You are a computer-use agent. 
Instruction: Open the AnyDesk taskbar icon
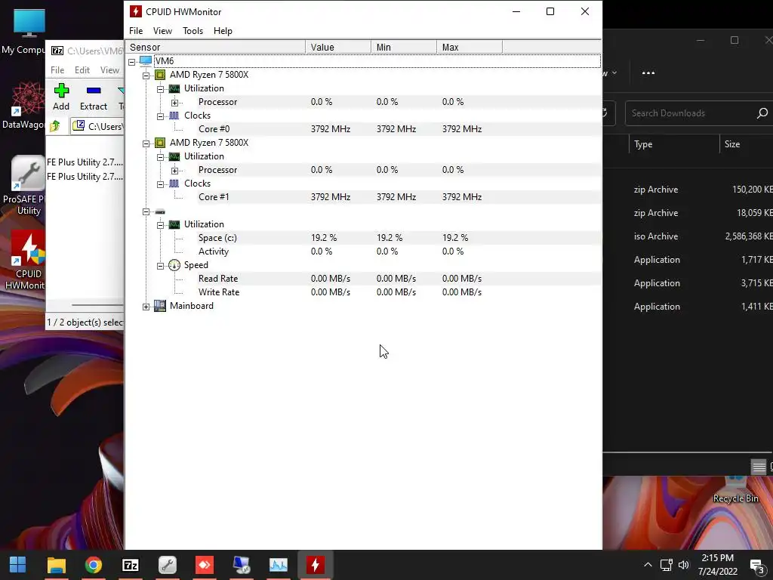204,565
